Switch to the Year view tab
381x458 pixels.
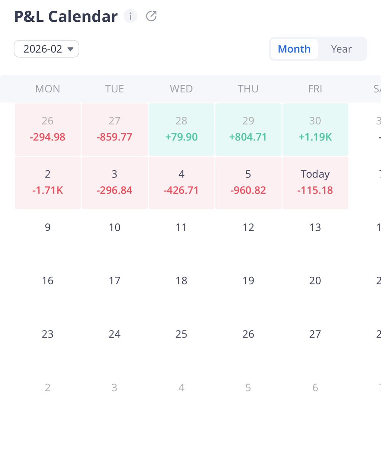(x=341, y=49)
